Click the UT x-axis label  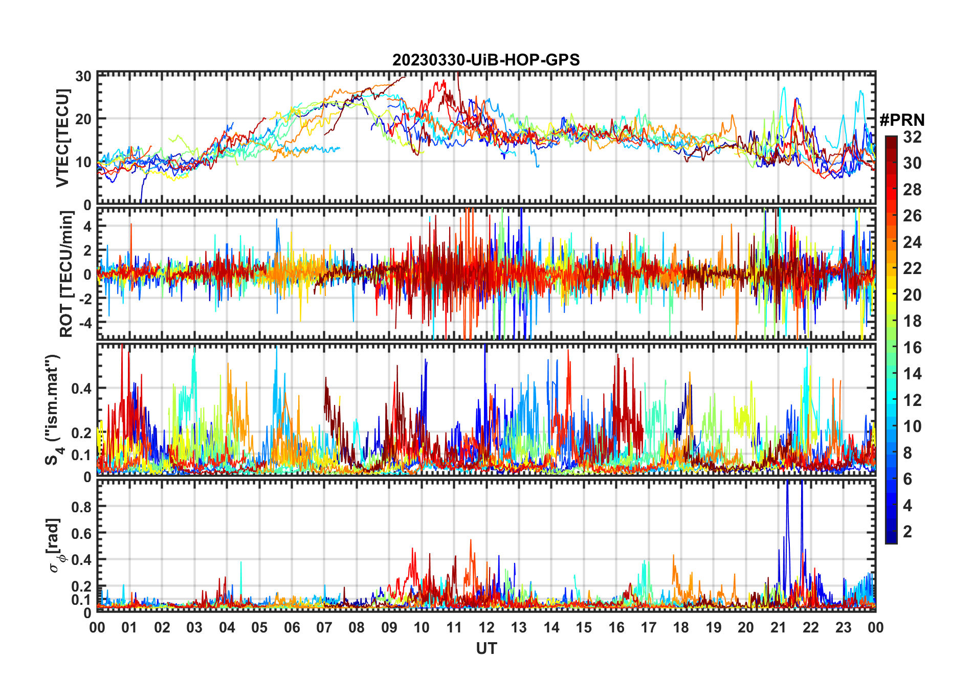pos(487,648)
